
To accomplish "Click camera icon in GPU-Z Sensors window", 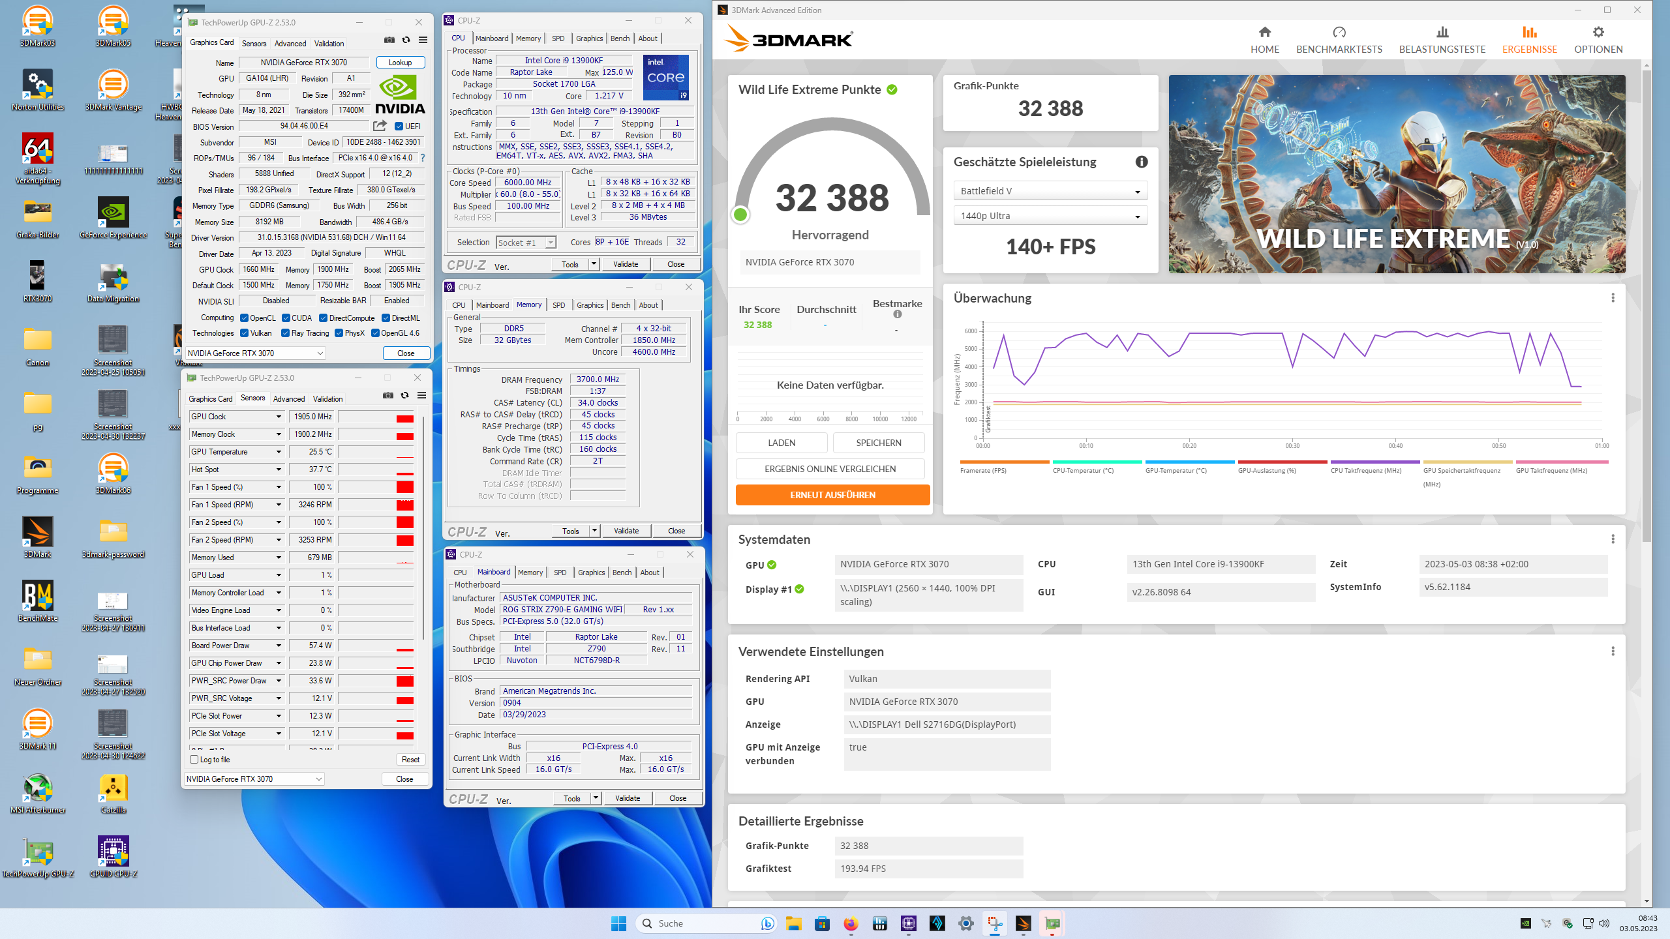I will 388,395.
